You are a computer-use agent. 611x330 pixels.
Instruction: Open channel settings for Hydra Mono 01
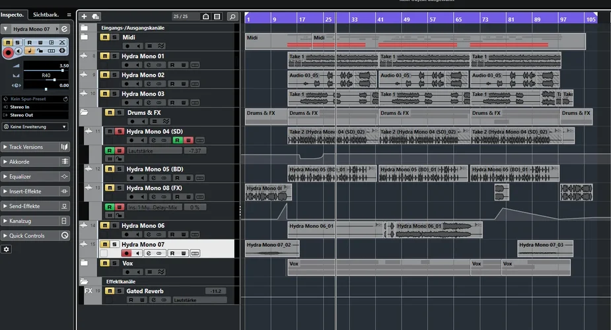[149, 65]
